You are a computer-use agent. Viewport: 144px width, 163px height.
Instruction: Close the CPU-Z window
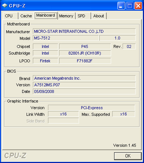tap(138, 6)
